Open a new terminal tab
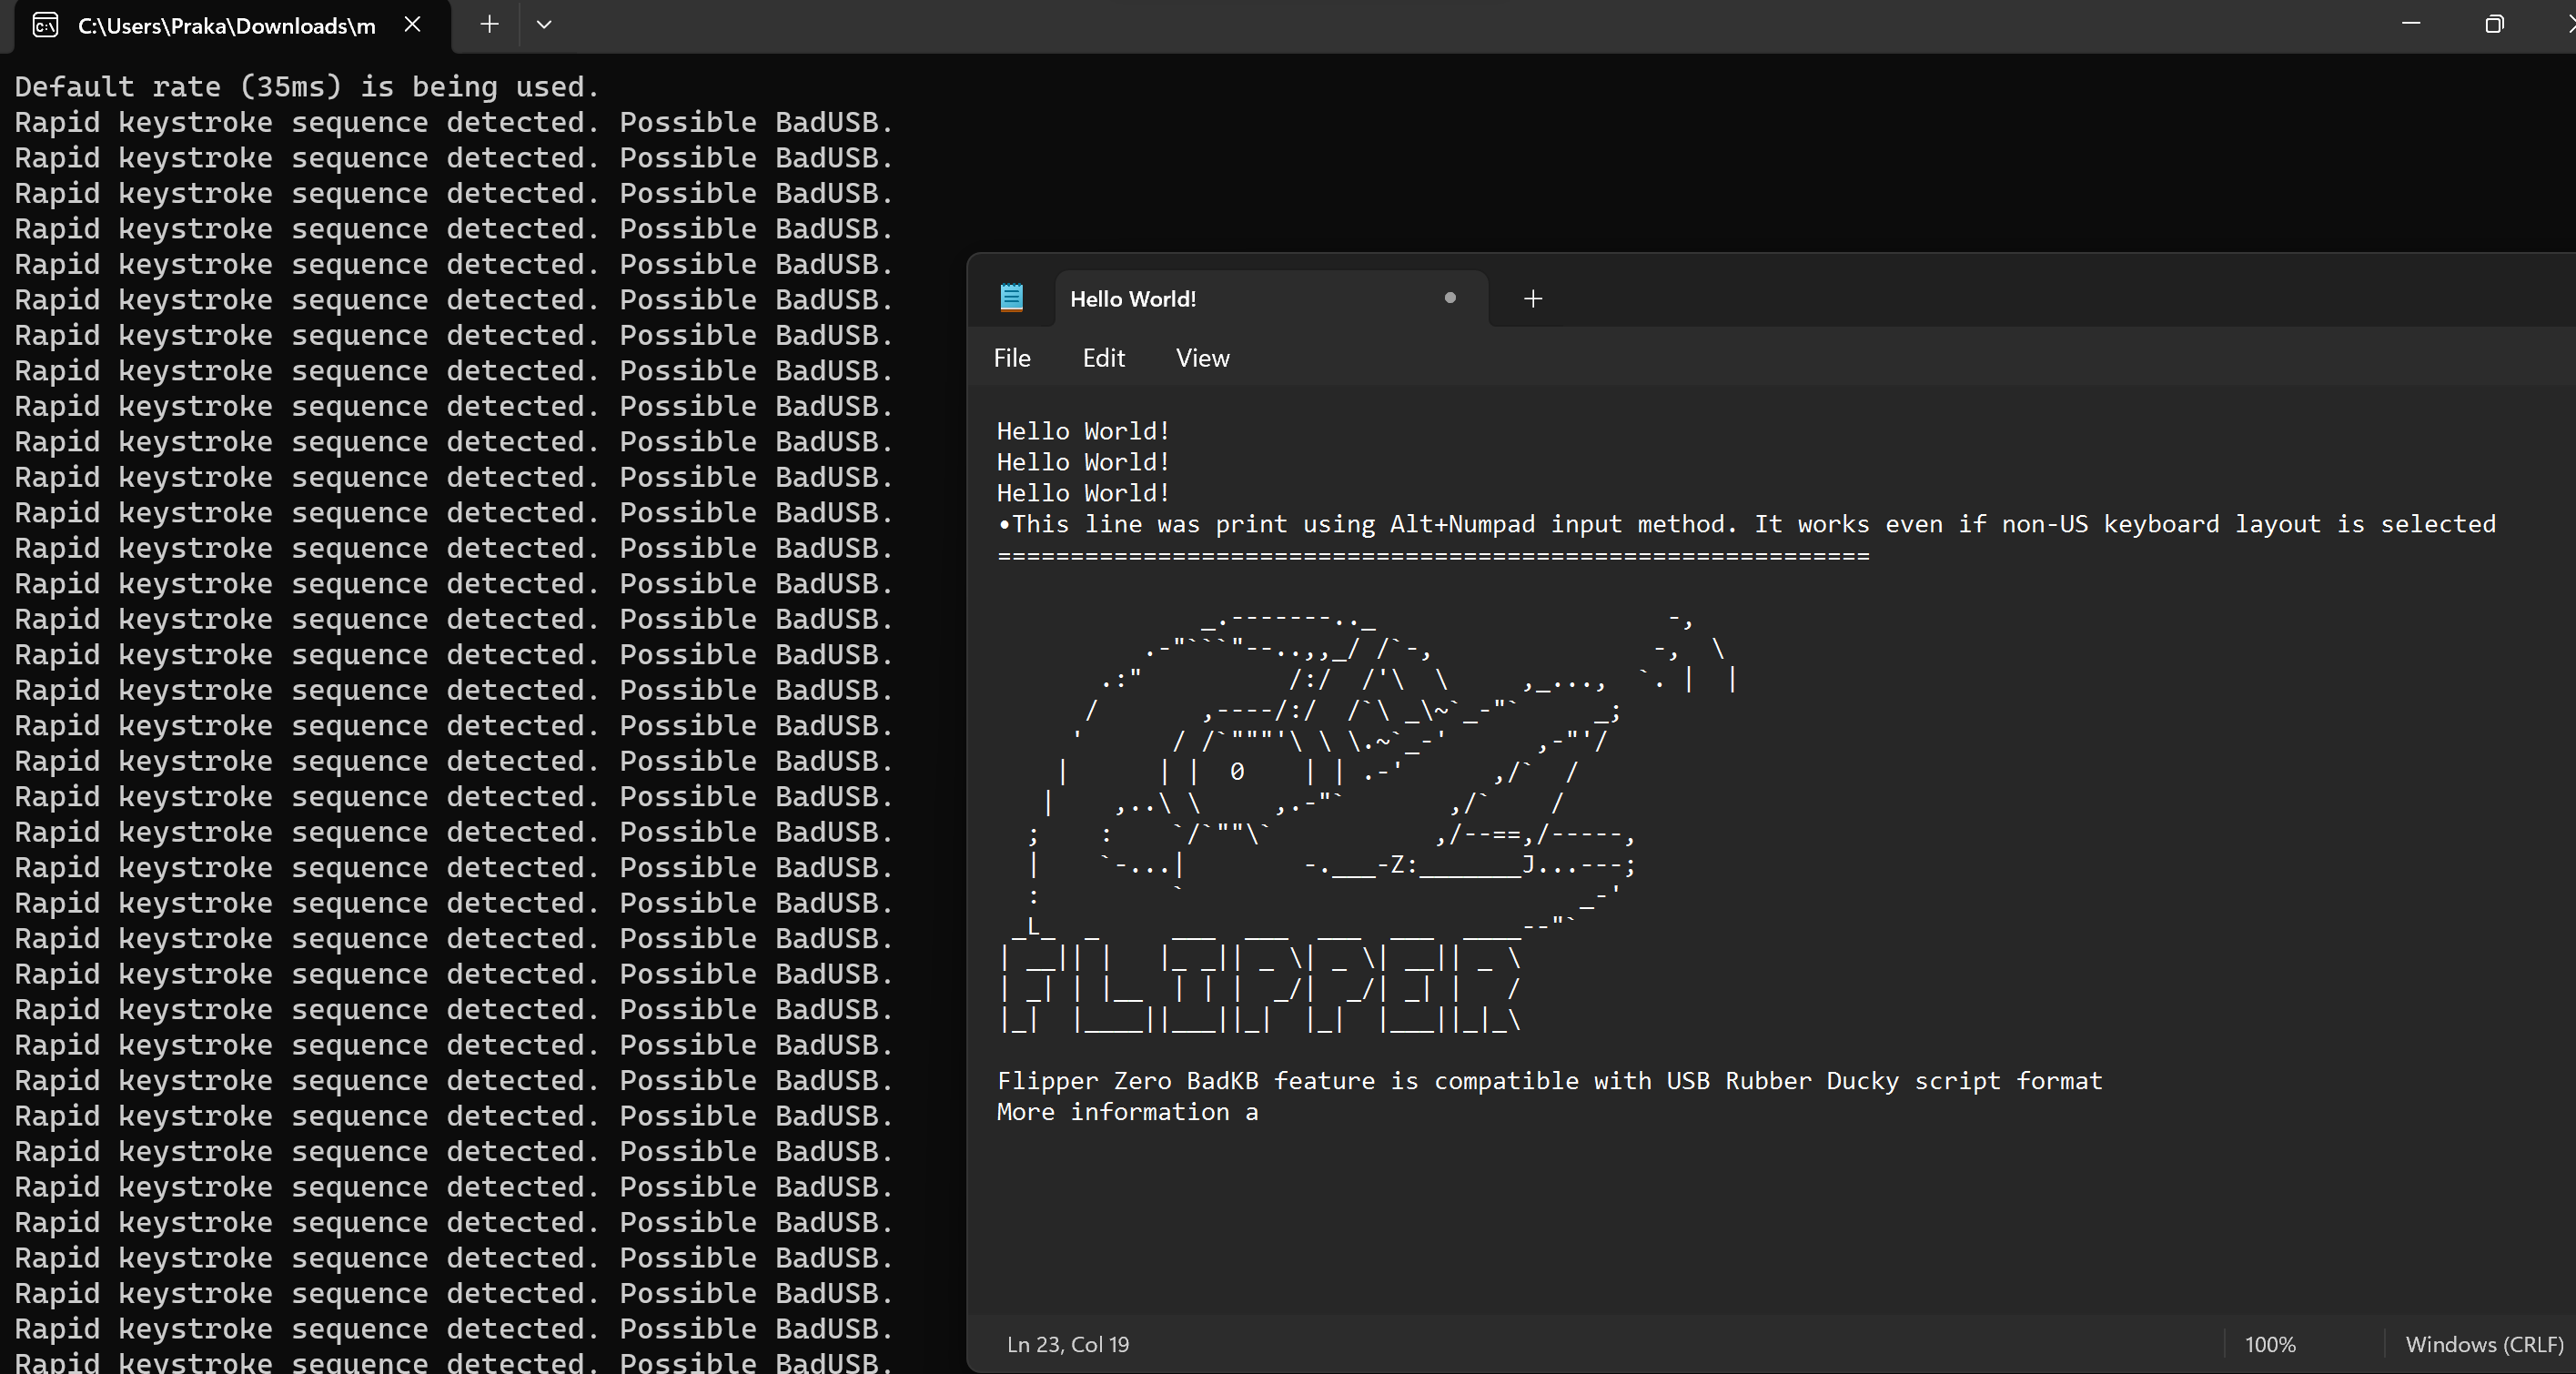 point(489,25)
